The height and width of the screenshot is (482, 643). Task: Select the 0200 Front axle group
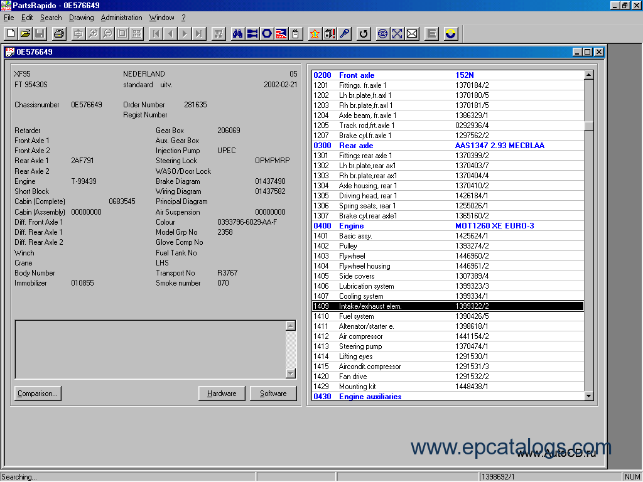pos(448,75)
